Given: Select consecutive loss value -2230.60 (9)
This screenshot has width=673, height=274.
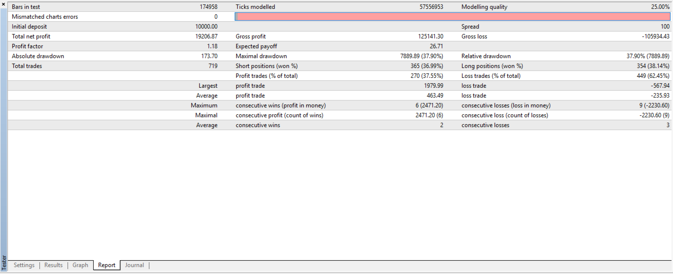Looking at the screenshot, I should tap(655, 115).
